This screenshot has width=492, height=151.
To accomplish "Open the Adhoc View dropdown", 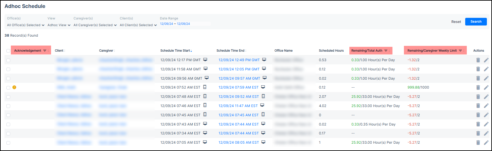I will pyautogui.click(x=59, y=25).
